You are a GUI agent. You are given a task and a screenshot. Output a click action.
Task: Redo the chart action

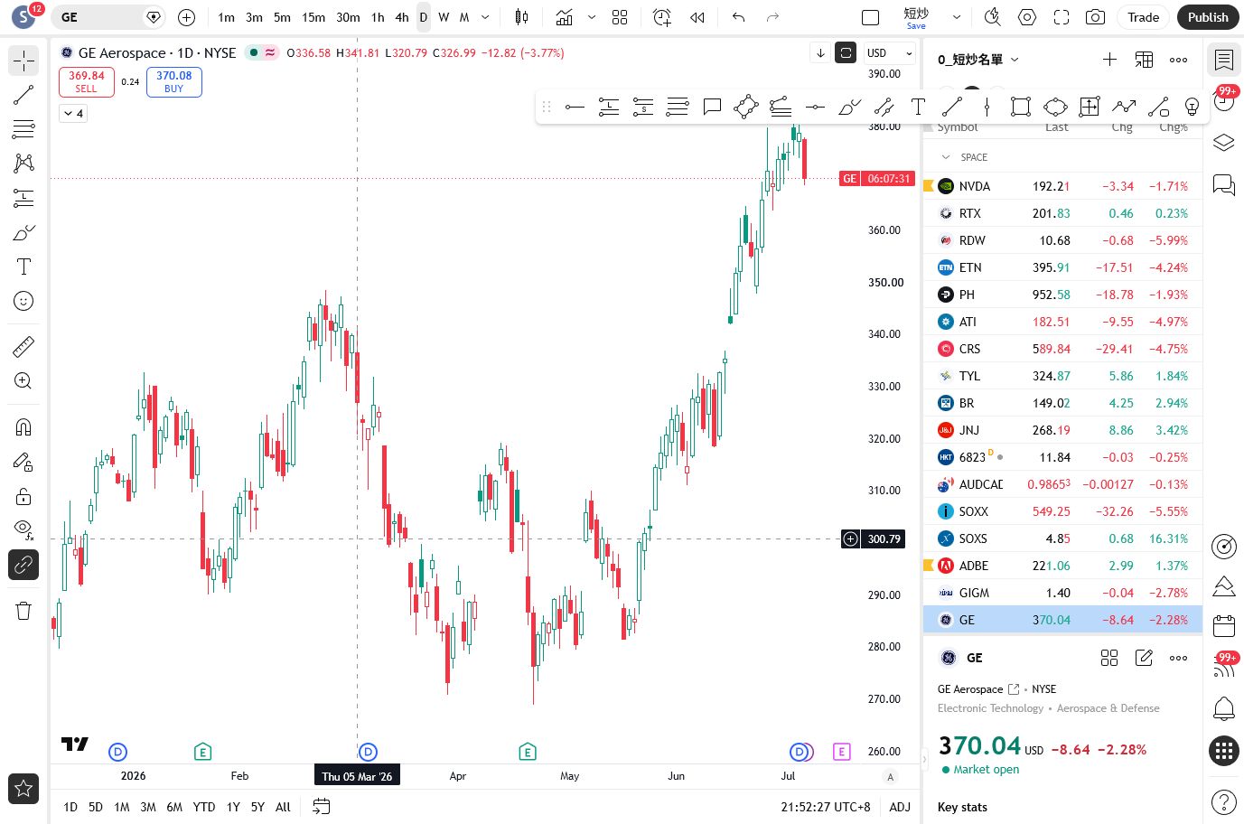(x=772, y=17)
